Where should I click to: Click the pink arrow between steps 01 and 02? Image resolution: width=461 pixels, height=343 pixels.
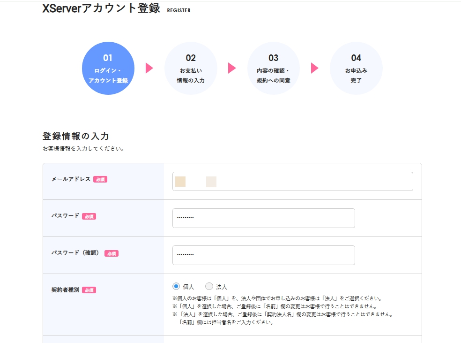pyautogui.click(x=149, y=68)
